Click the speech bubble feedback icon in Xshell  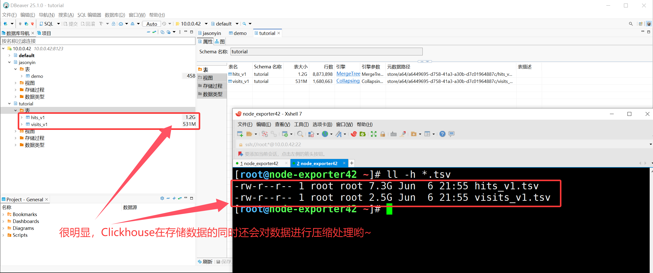coord(451,134)
